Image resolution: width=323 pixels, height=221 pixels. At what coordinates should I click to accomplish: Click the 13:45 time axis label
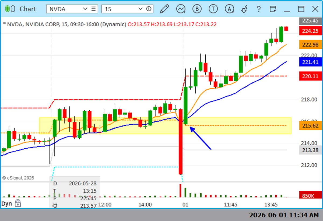[271, 205]
